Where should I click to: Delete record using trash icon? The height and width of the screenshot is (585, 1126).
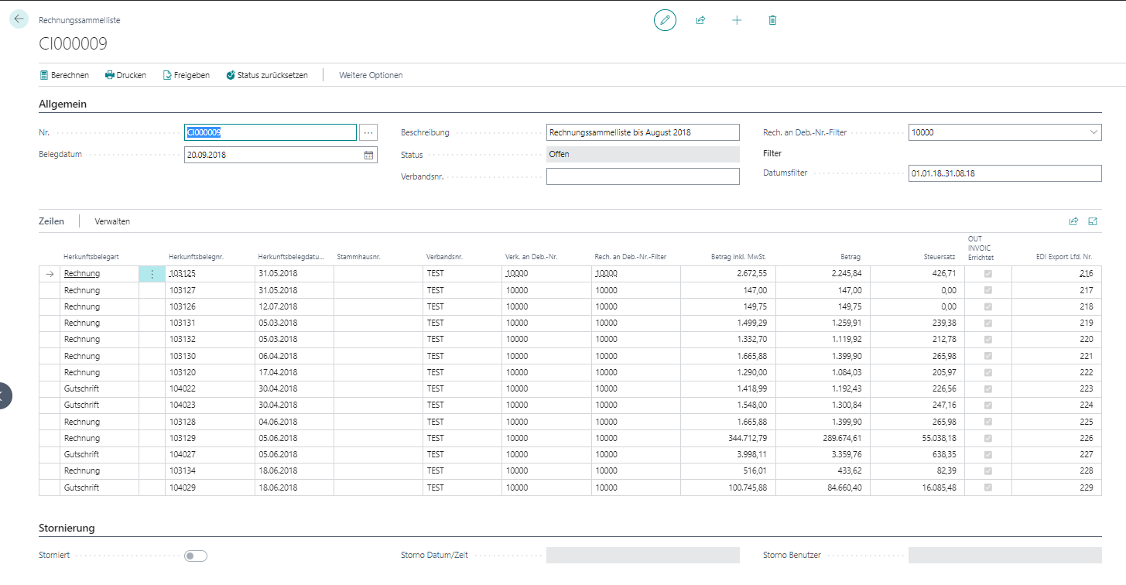[772, 20]
